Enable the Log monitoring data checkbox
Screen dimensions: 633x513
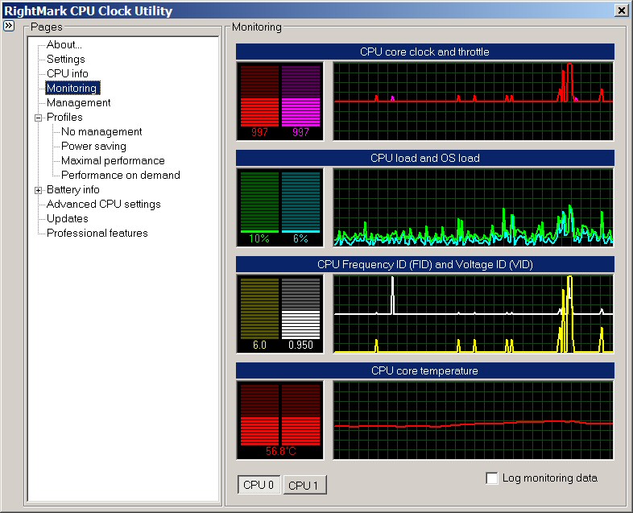tap(492, 478)
